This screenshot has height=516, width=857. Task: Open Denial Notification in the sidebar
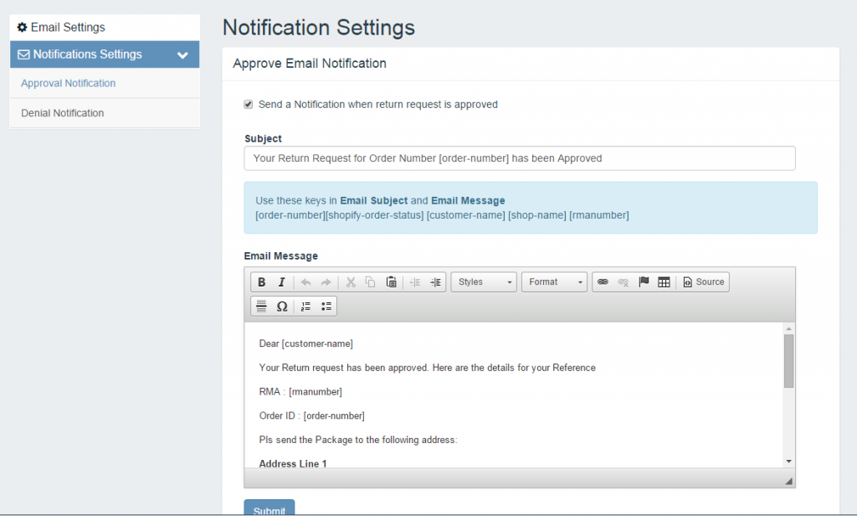(63, 113)
